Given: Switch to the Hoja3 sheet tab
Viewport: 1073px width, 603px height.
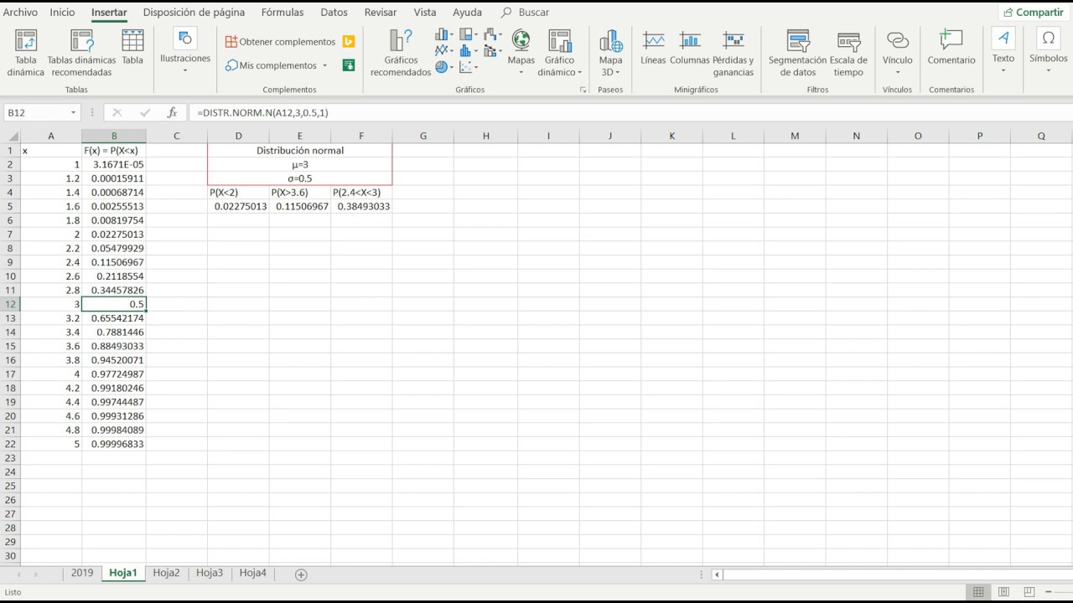Looking at the screenshot, I should coord(210,573).
